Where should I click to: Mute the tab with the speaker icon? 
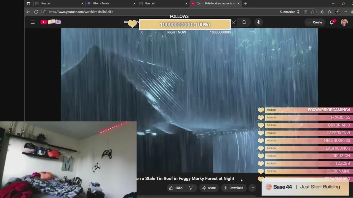tap(198, 4)
